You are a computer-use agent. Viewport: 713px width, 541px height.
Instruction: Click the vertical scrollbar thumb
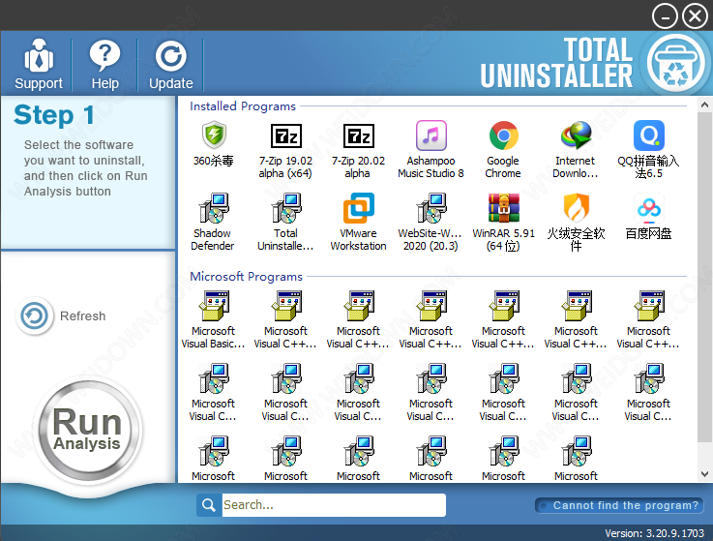click(x=705, y=278)
